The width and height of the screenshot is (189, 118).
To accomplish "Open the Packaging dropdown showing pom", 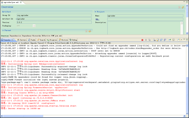I will pos(34,26).
